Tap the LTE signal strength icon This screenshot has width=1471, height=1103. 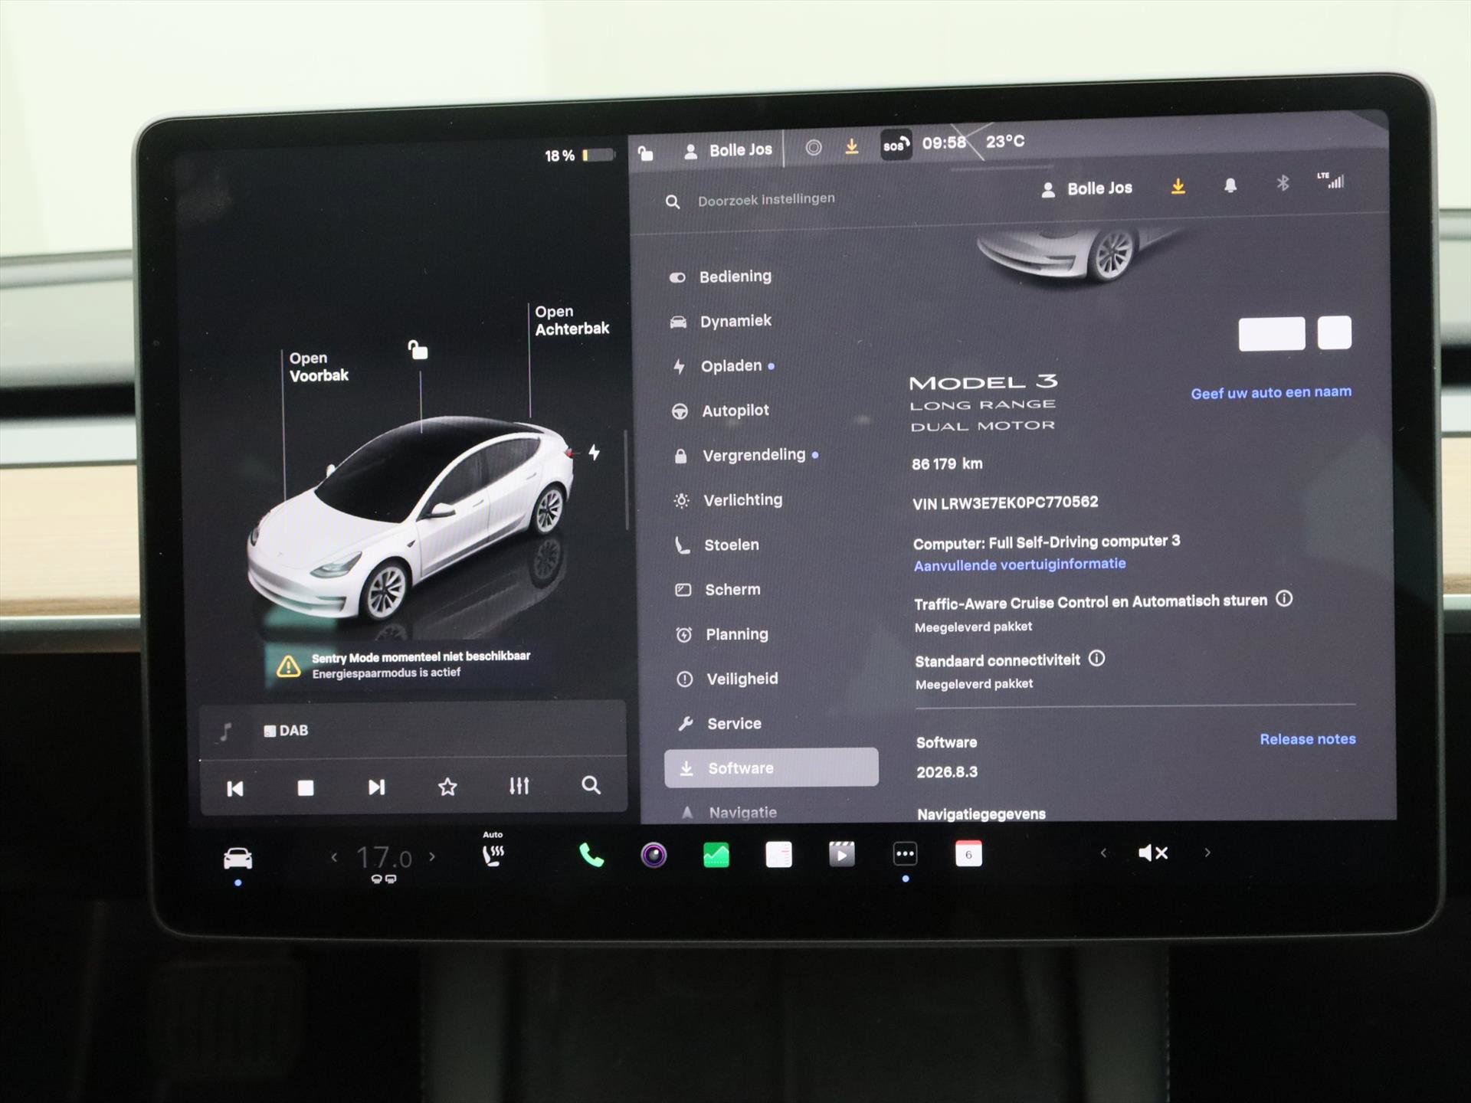pos(1331,181)
